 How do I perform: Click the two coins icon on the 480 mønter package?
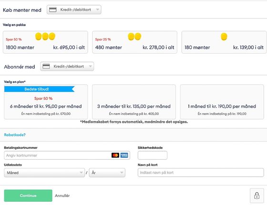click(x=134, y=37)
